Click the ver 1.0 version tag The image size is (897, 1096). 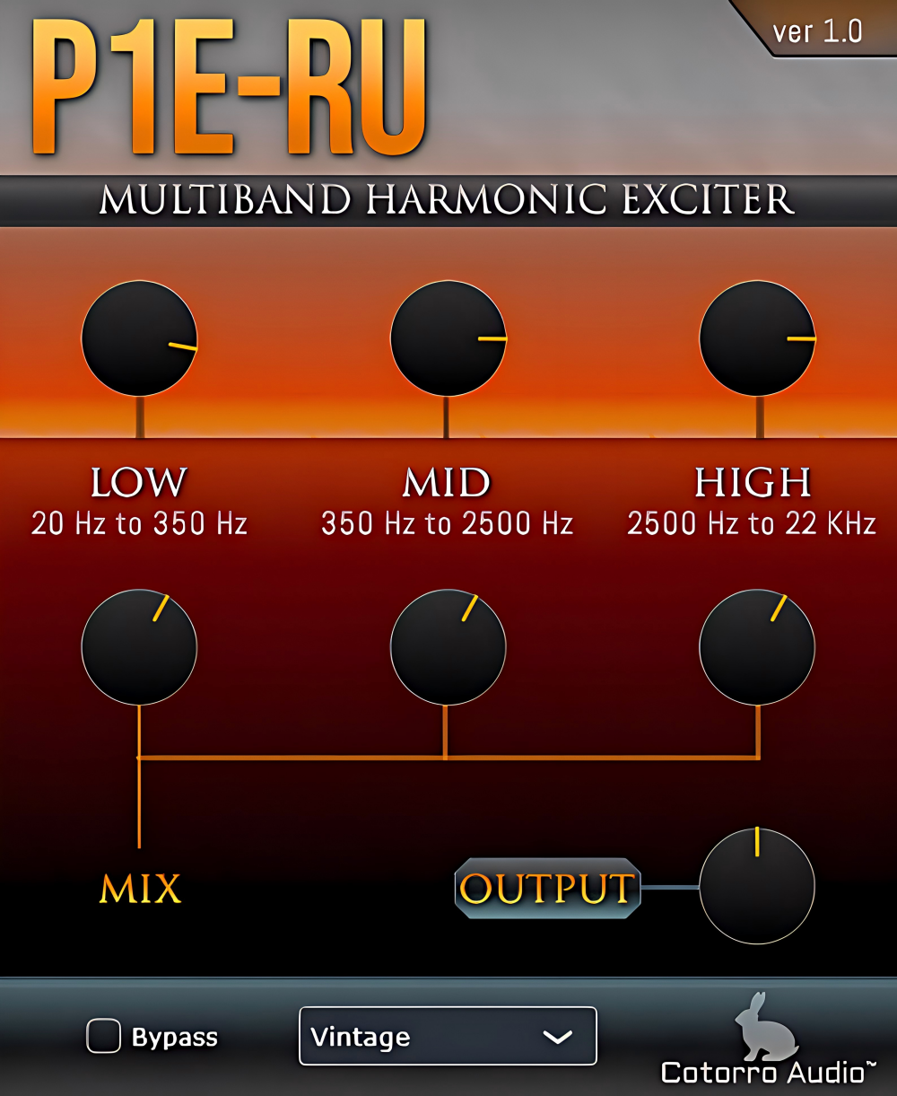coord(817,32)
